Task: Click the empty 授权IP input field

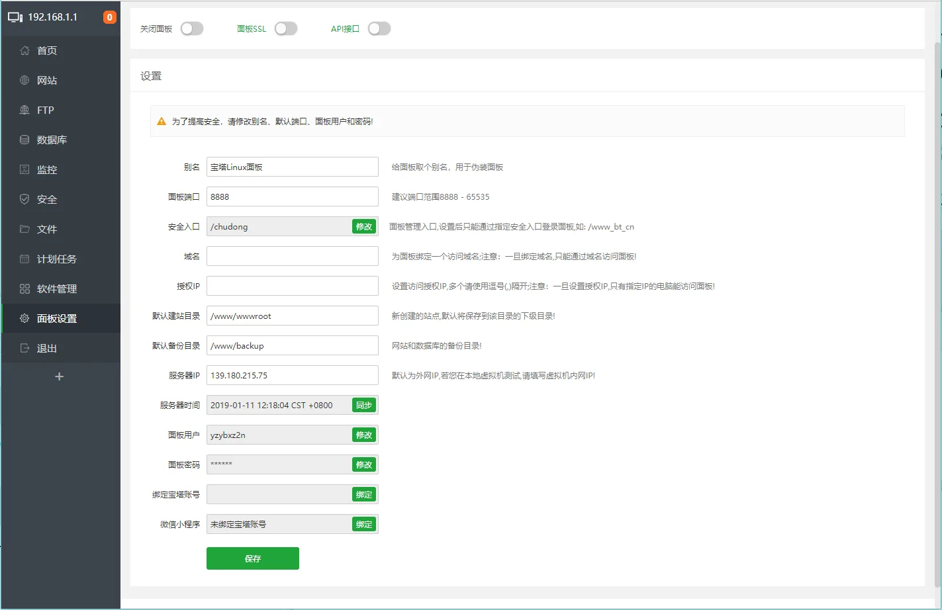Action: pyautogui.click(x=293, y=286)
